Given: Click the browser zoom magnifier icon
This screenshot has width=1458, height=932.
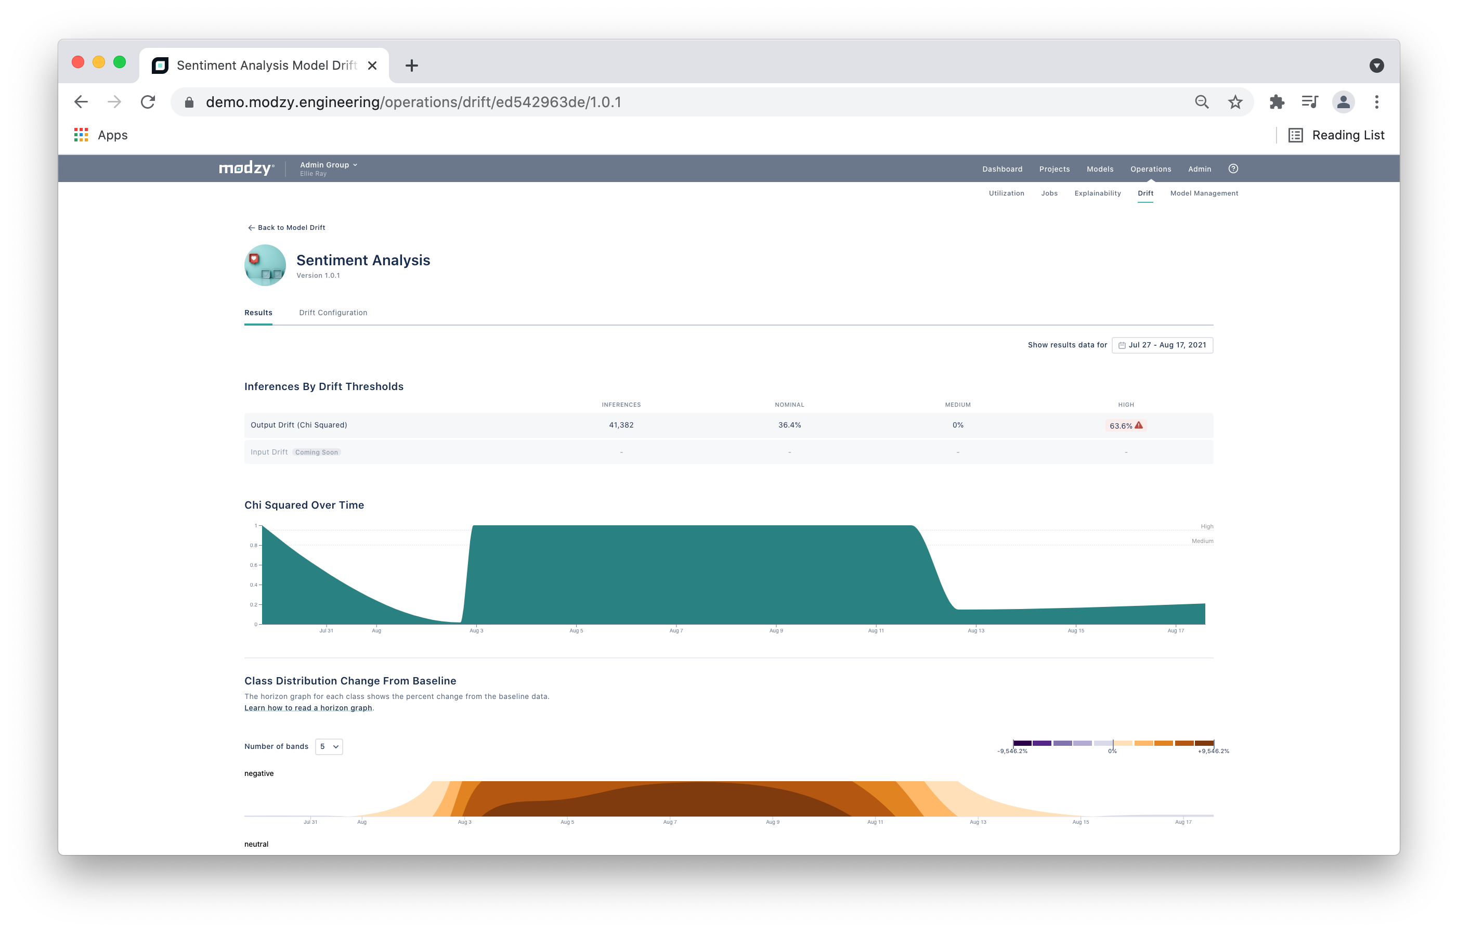Looking at the screenshot, I should [1201, 102].
